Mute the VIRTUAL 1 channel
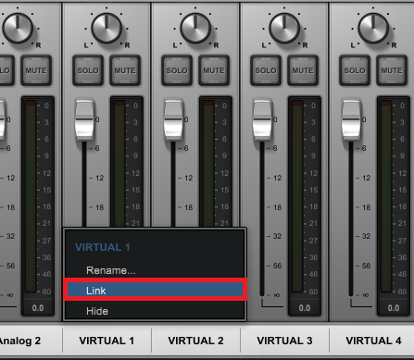Image resolution: width=414 pixels, height=360 pixels. coord(125,70)
